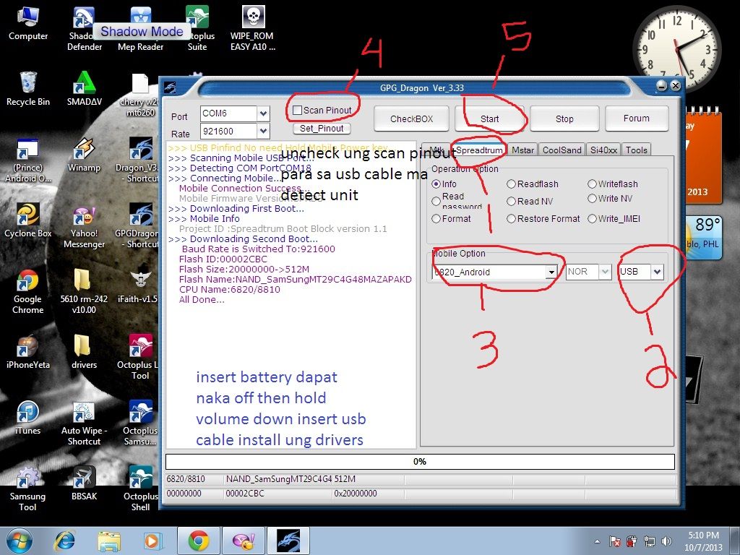740x555 pixels.
Task: Click the Start button
Action: click(489, 119)
